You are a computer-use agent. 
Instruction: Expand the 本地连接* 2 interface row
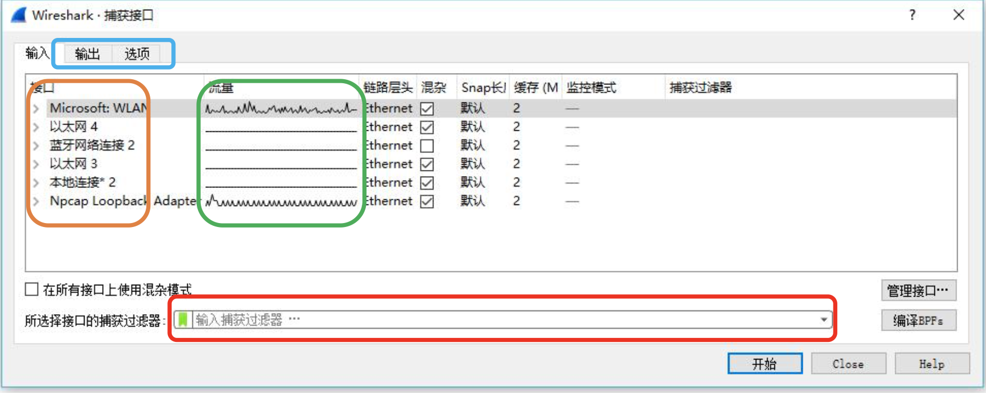click(x=36, y=183)
